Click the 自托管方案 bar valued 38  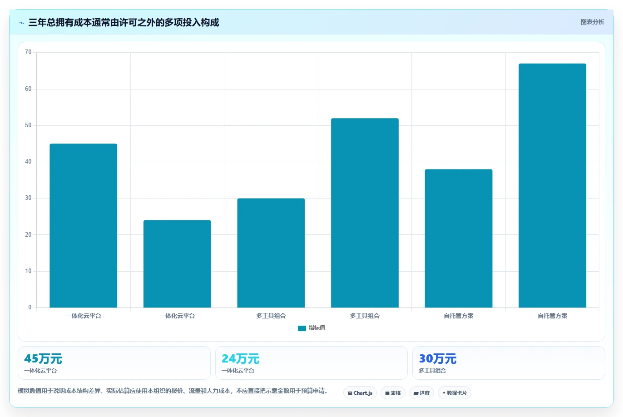tap(459, 238)
